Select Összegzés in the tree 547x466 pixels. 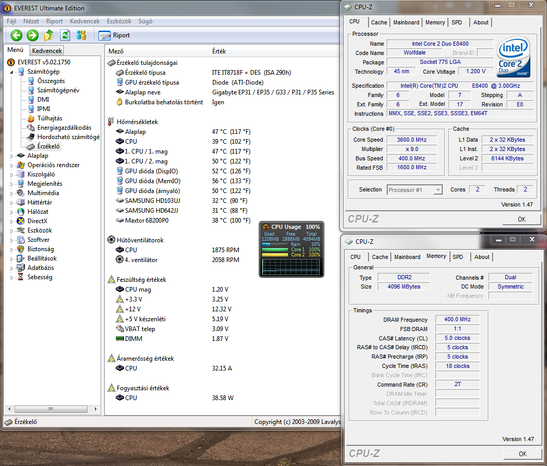(51, 81)
